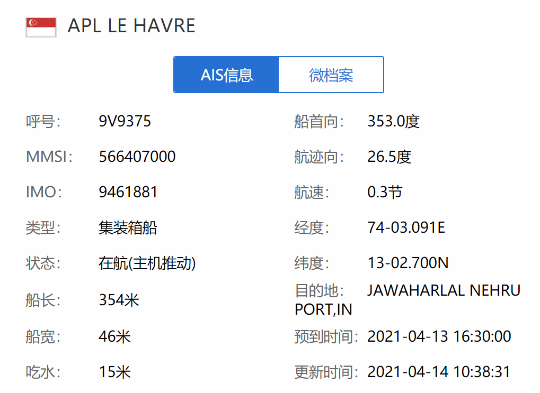Select ship length 354米
This screenshot has height=393, width=540.
click(119, 300)
